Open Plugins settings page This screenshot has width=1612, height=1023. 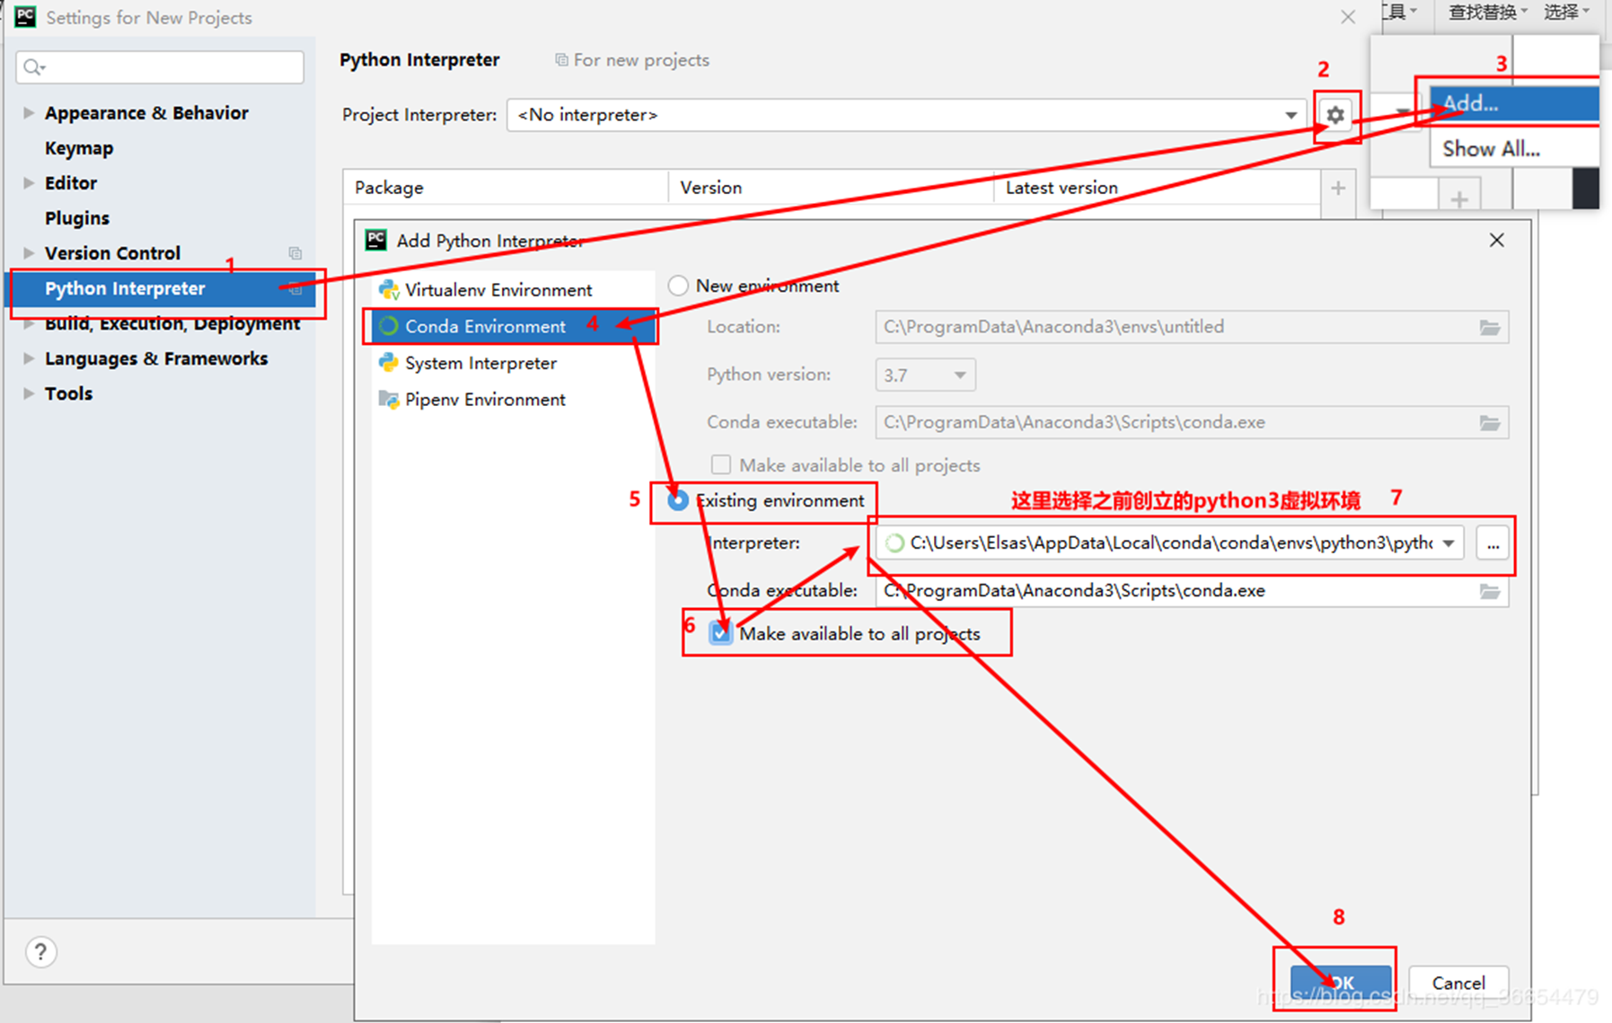[x=77, y=218]
